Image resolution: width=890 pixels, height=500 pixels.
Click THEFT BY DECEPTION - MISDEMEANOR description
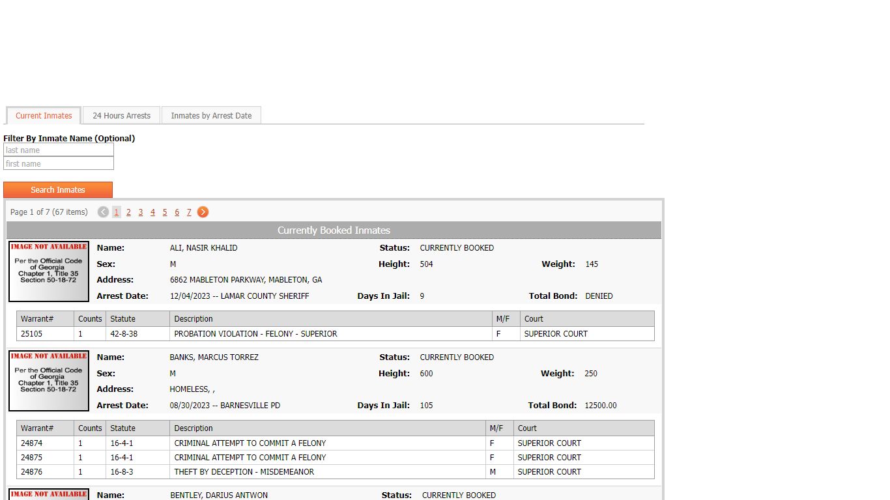pyautogui.click(x=244, y=472)
